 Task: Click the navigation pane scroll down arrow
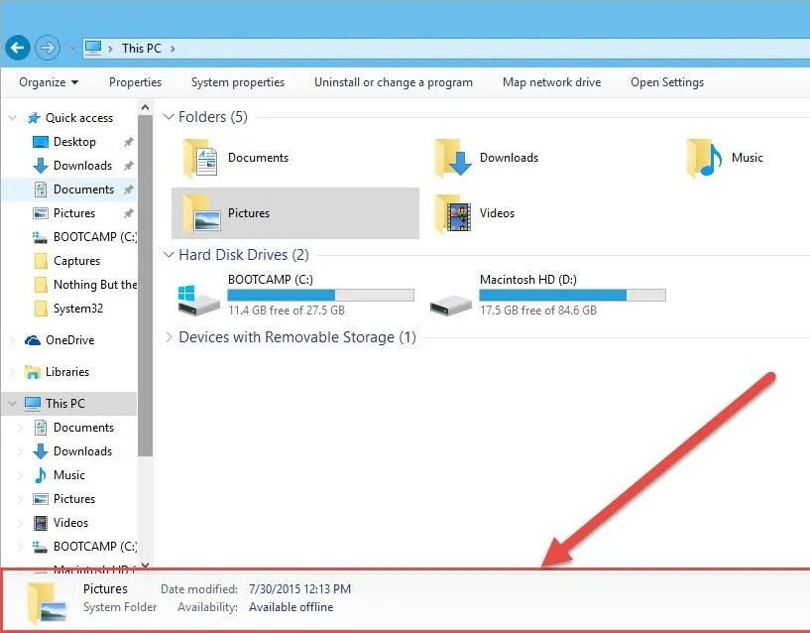[x=145, y=566]
